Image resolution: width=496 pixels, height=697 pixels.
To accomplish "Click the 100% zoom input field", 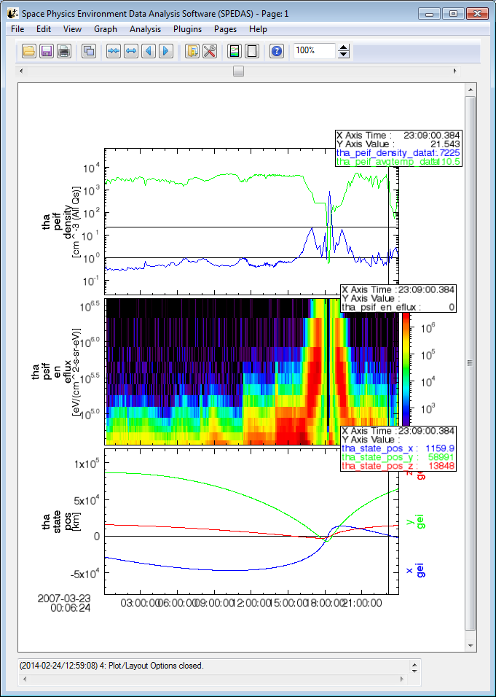I will 314,51.
